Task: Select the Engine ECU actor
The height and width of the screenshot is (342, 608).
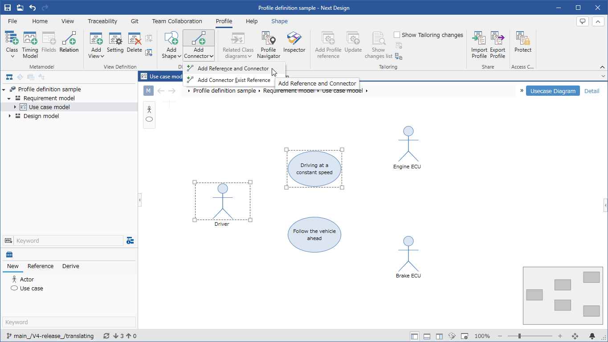Action: point(408,147)
